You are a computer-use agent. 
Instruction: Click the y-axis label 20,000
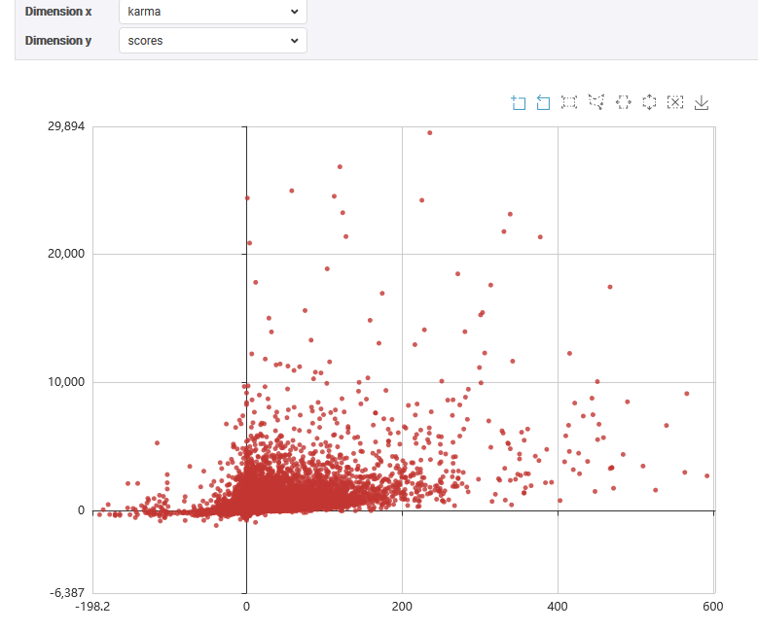66,254
